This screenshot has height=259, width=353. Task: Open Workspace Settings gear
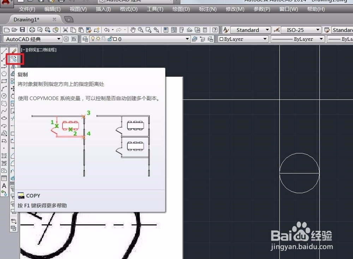66,39
